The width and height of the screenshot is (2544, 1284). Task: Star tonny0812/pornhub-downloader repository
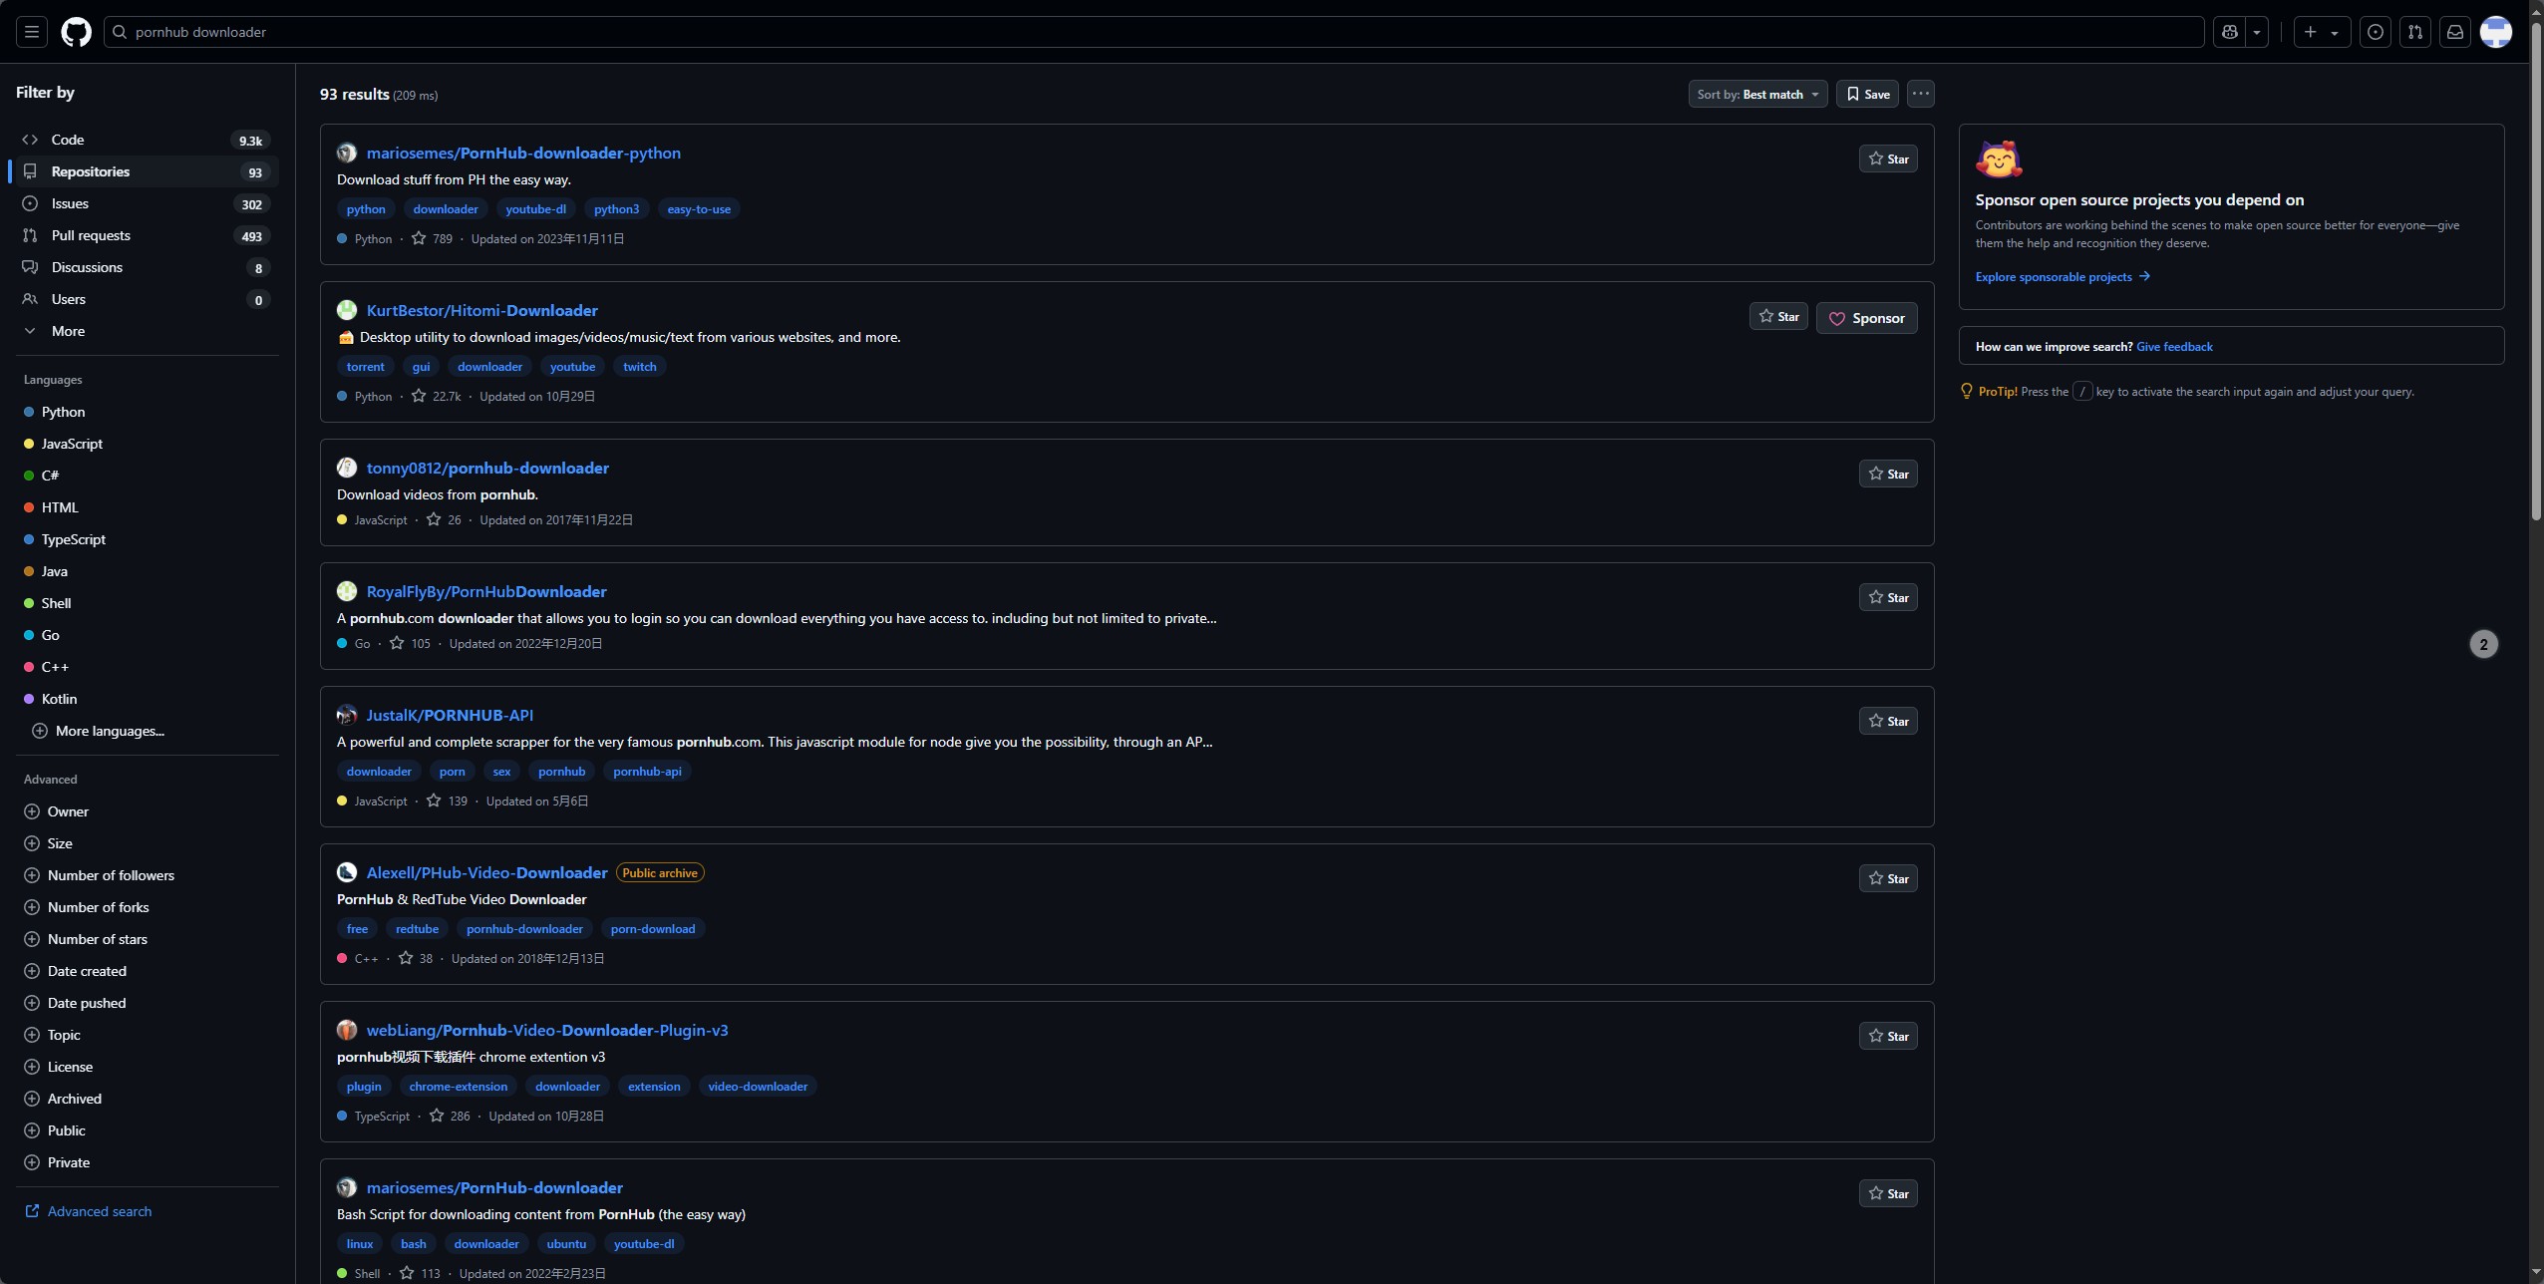tap(1888, 474)
